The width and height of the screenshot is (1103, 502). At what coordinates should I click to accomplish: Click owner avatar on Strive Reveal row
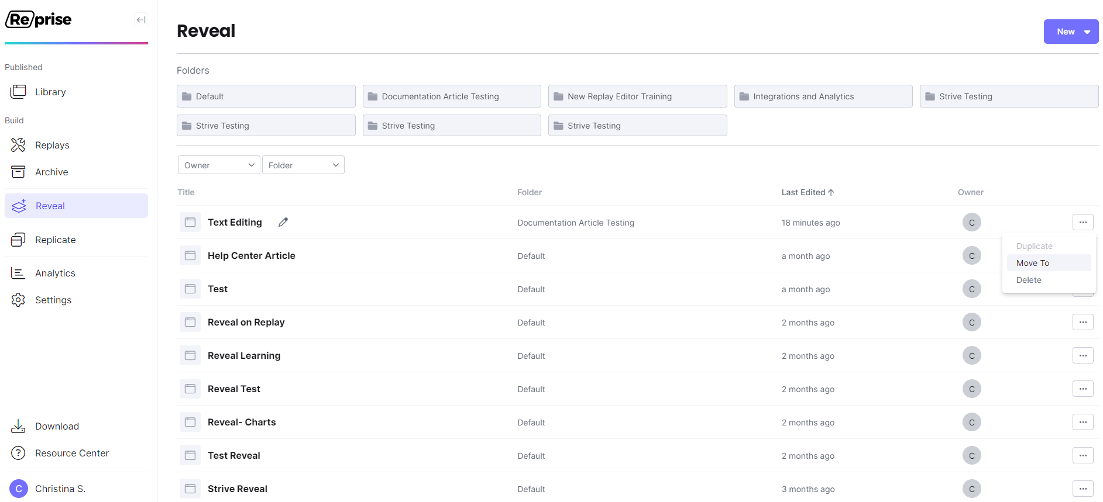click(x=972, y=489)
